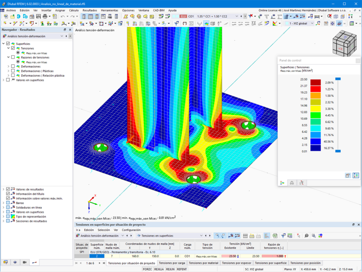The image size is (362, 272).
Task: Switch to the Tensiones por material tab
Action: click(203, 263)
